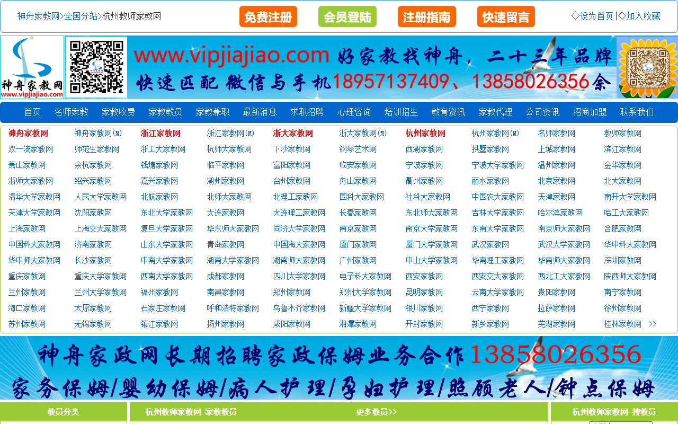
Task: Open 广州家教网 link
Action: [x=358, y=260]
